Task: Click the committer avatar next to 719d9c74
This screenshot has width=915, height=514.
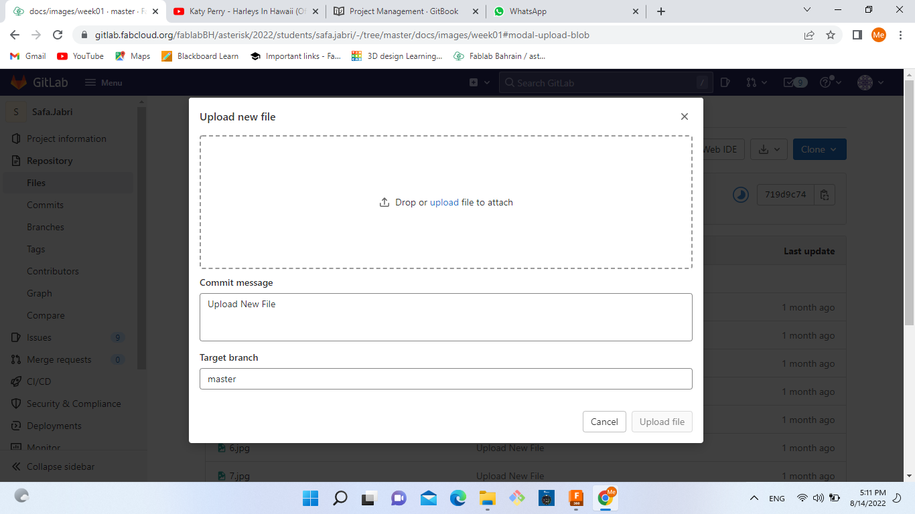Action: coord(740,195)
